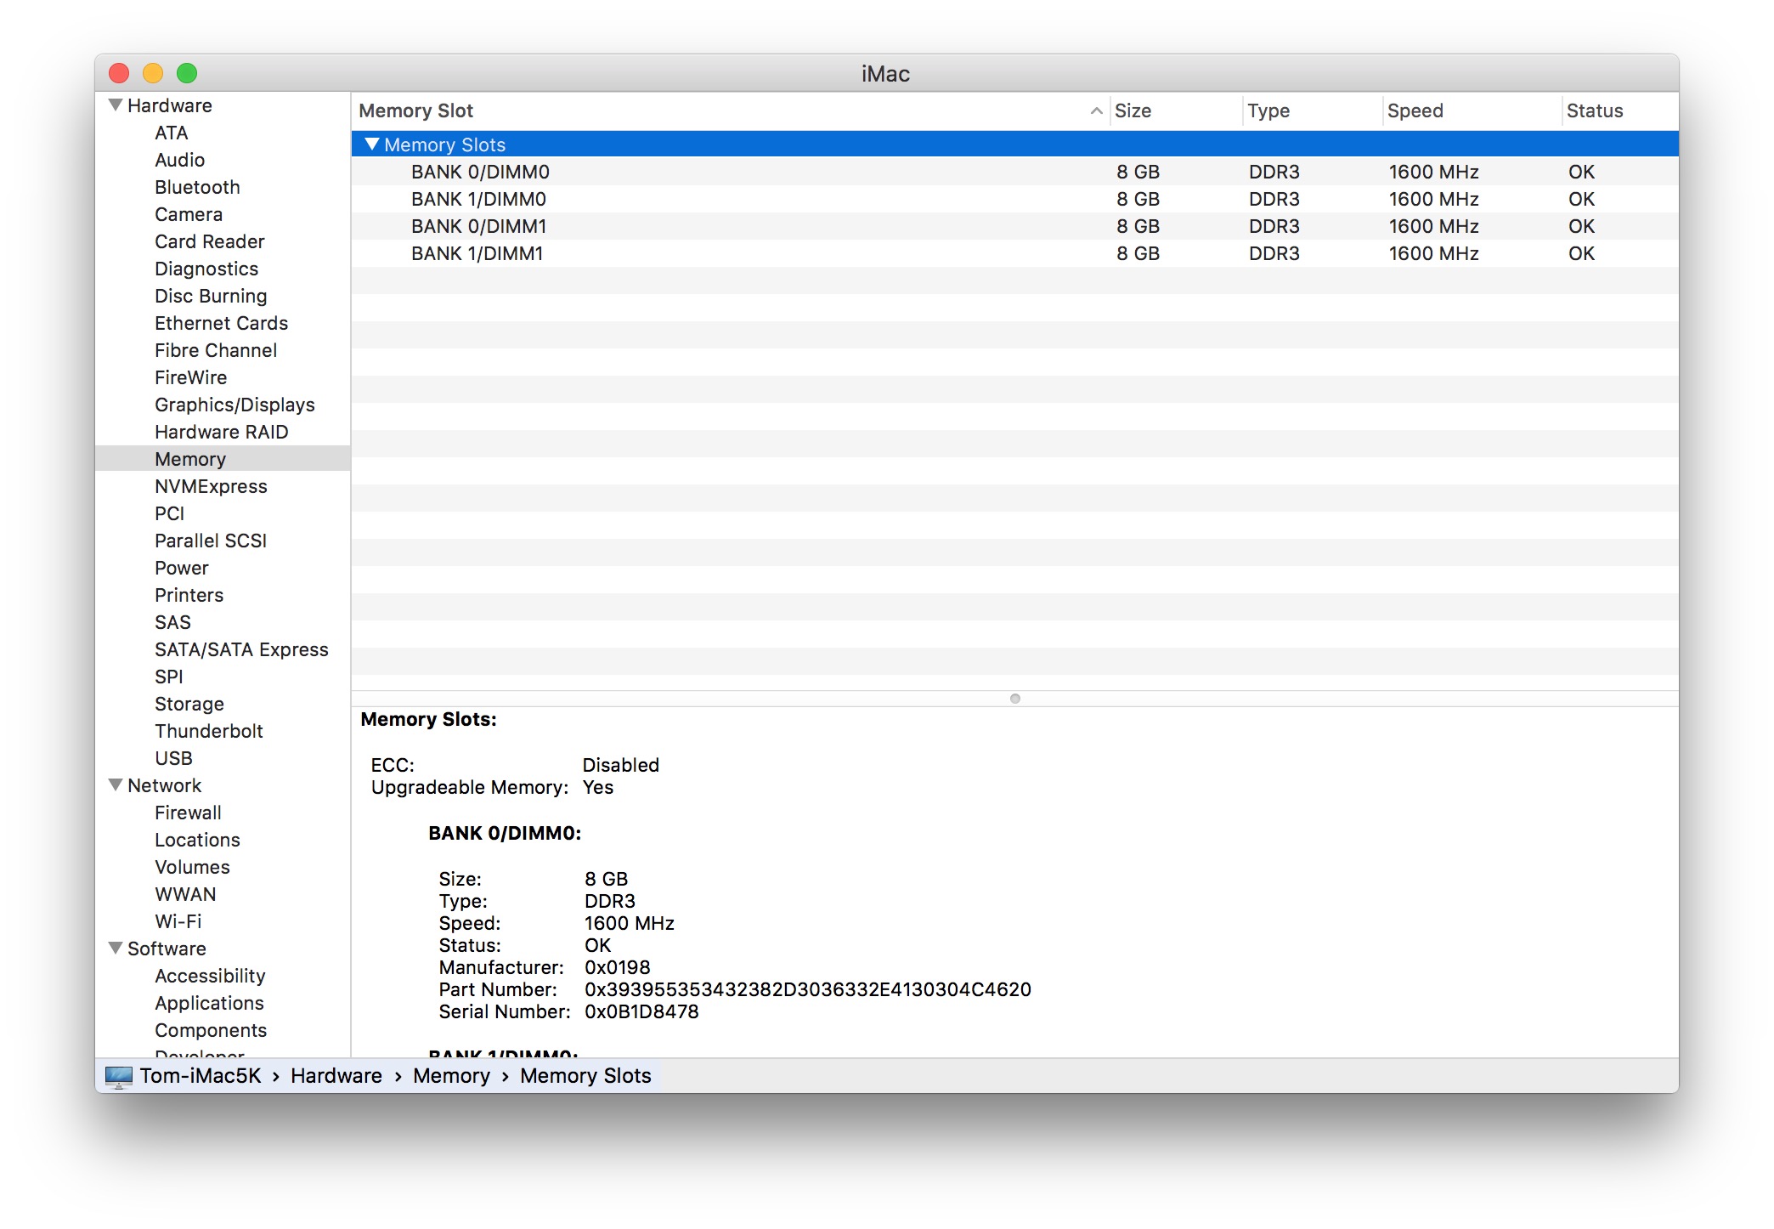
Task: Select Applications under Software
Action: point(209,1003)
